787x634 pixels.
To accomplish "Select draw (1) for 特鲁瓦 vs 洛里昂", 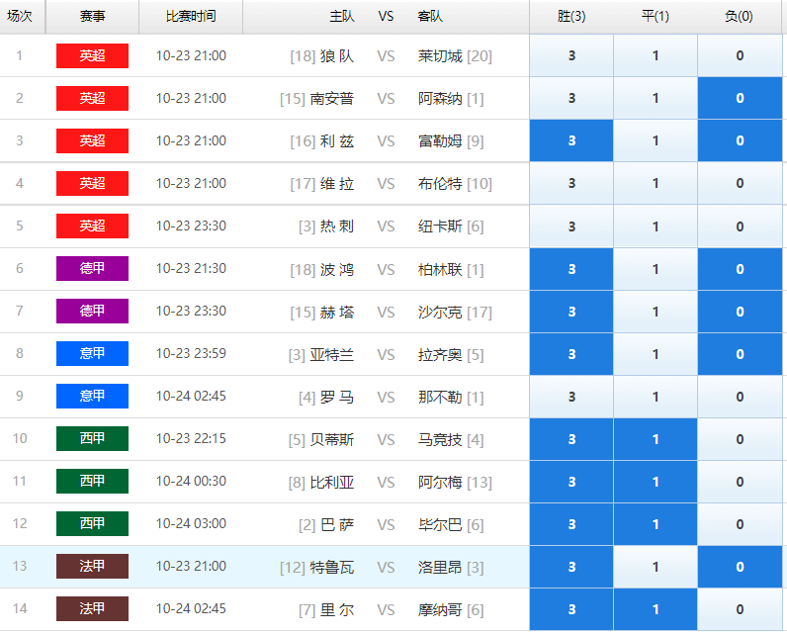I will point(655,567).
